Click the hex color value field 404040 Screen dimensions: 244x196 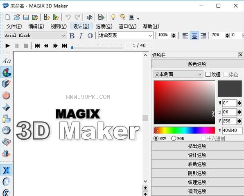(232, 130)
